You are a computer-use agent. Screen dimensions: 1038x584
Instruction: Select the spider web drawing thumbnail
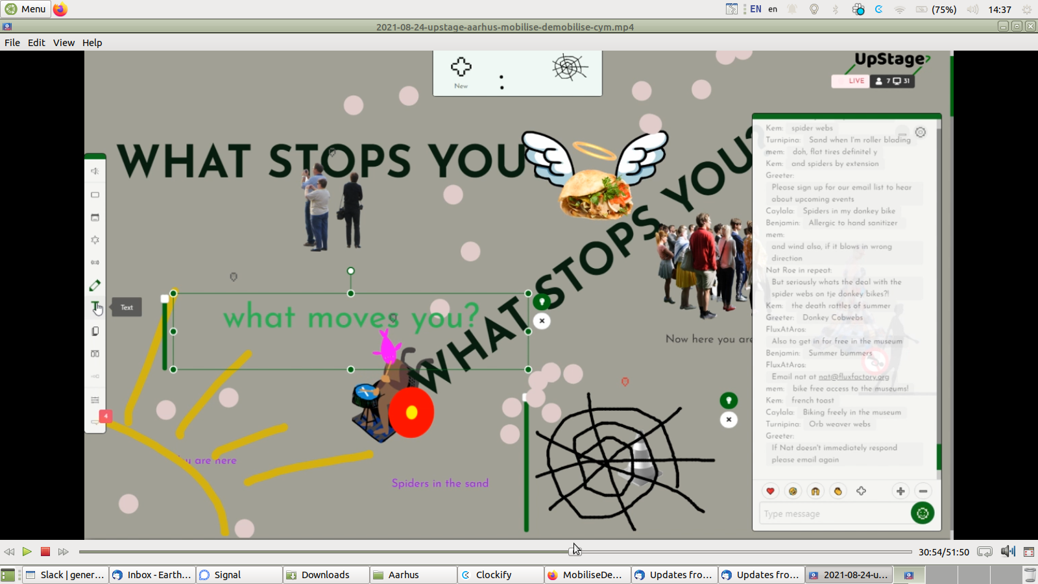(x=570, y=67)
